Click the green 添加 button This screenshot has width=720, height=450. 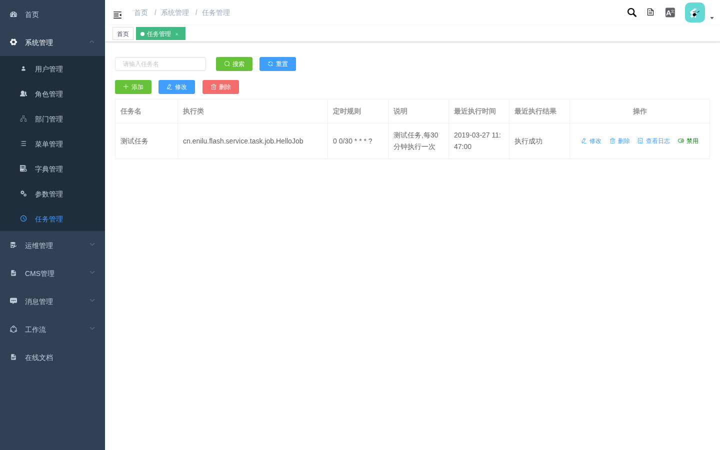point(133,87)
